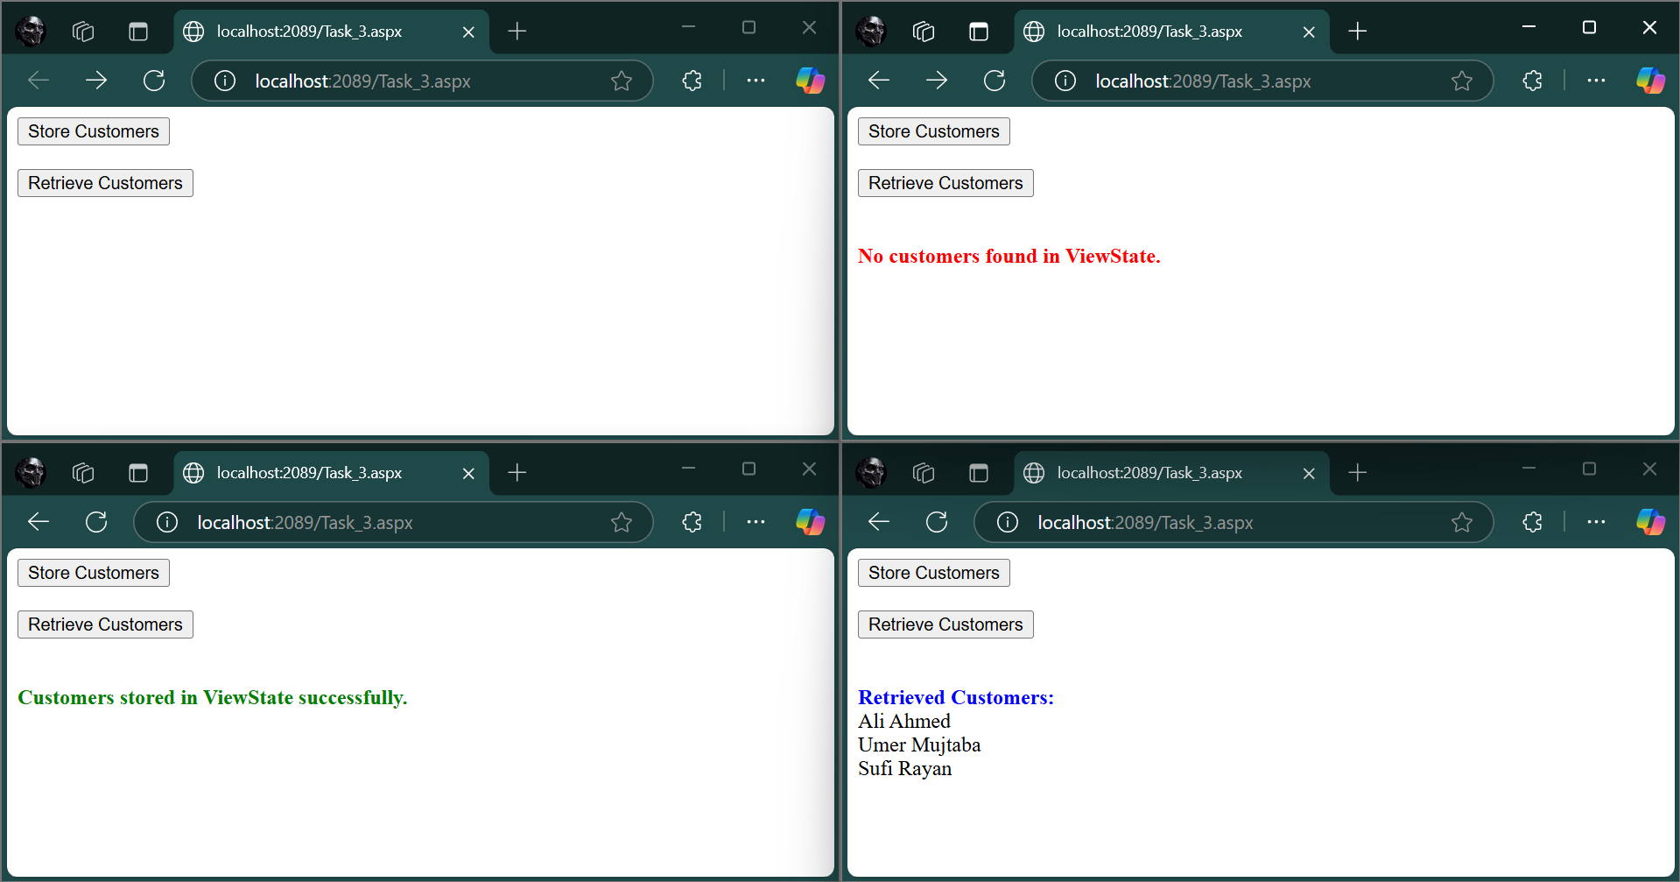
Task: Add page to favorites in top-right window
Action: coord(1462,81)
